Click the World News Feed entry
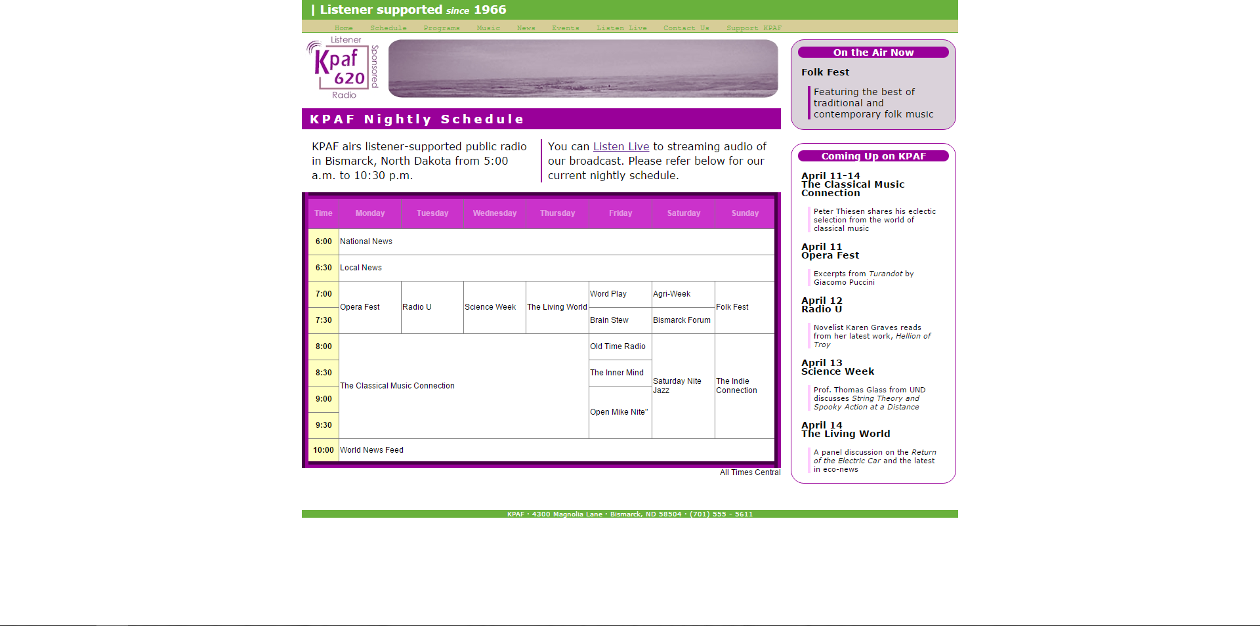The image size is (1260, 626). pos(556,450)
